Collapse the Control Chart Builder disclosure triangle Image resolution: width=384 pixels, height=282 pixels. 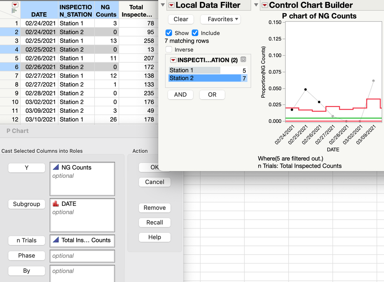click(256, 5)
